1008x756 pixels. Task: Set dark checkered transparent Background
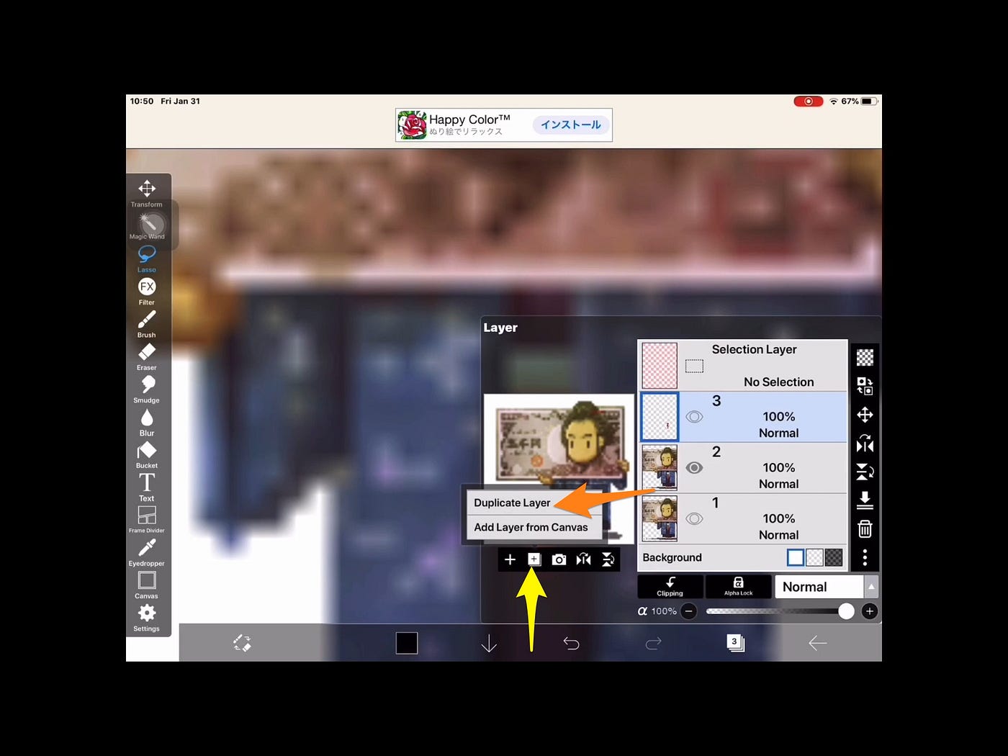834,557
